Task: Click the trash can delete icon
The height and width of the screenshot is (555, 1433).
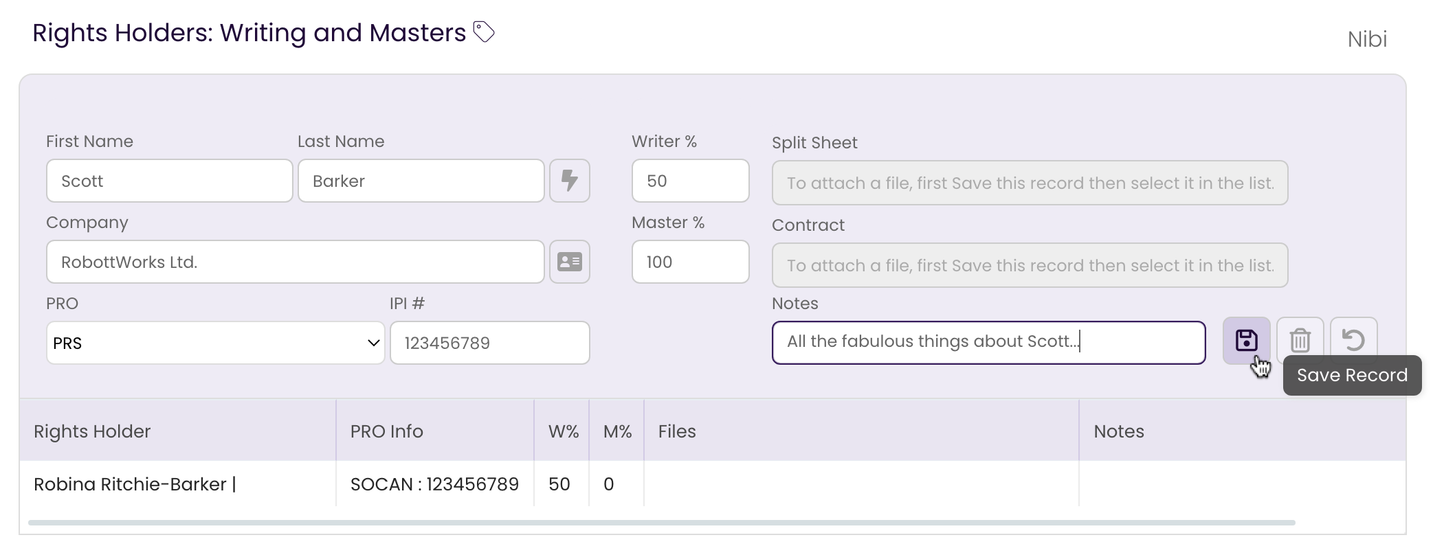Action: pos(1300,341)
